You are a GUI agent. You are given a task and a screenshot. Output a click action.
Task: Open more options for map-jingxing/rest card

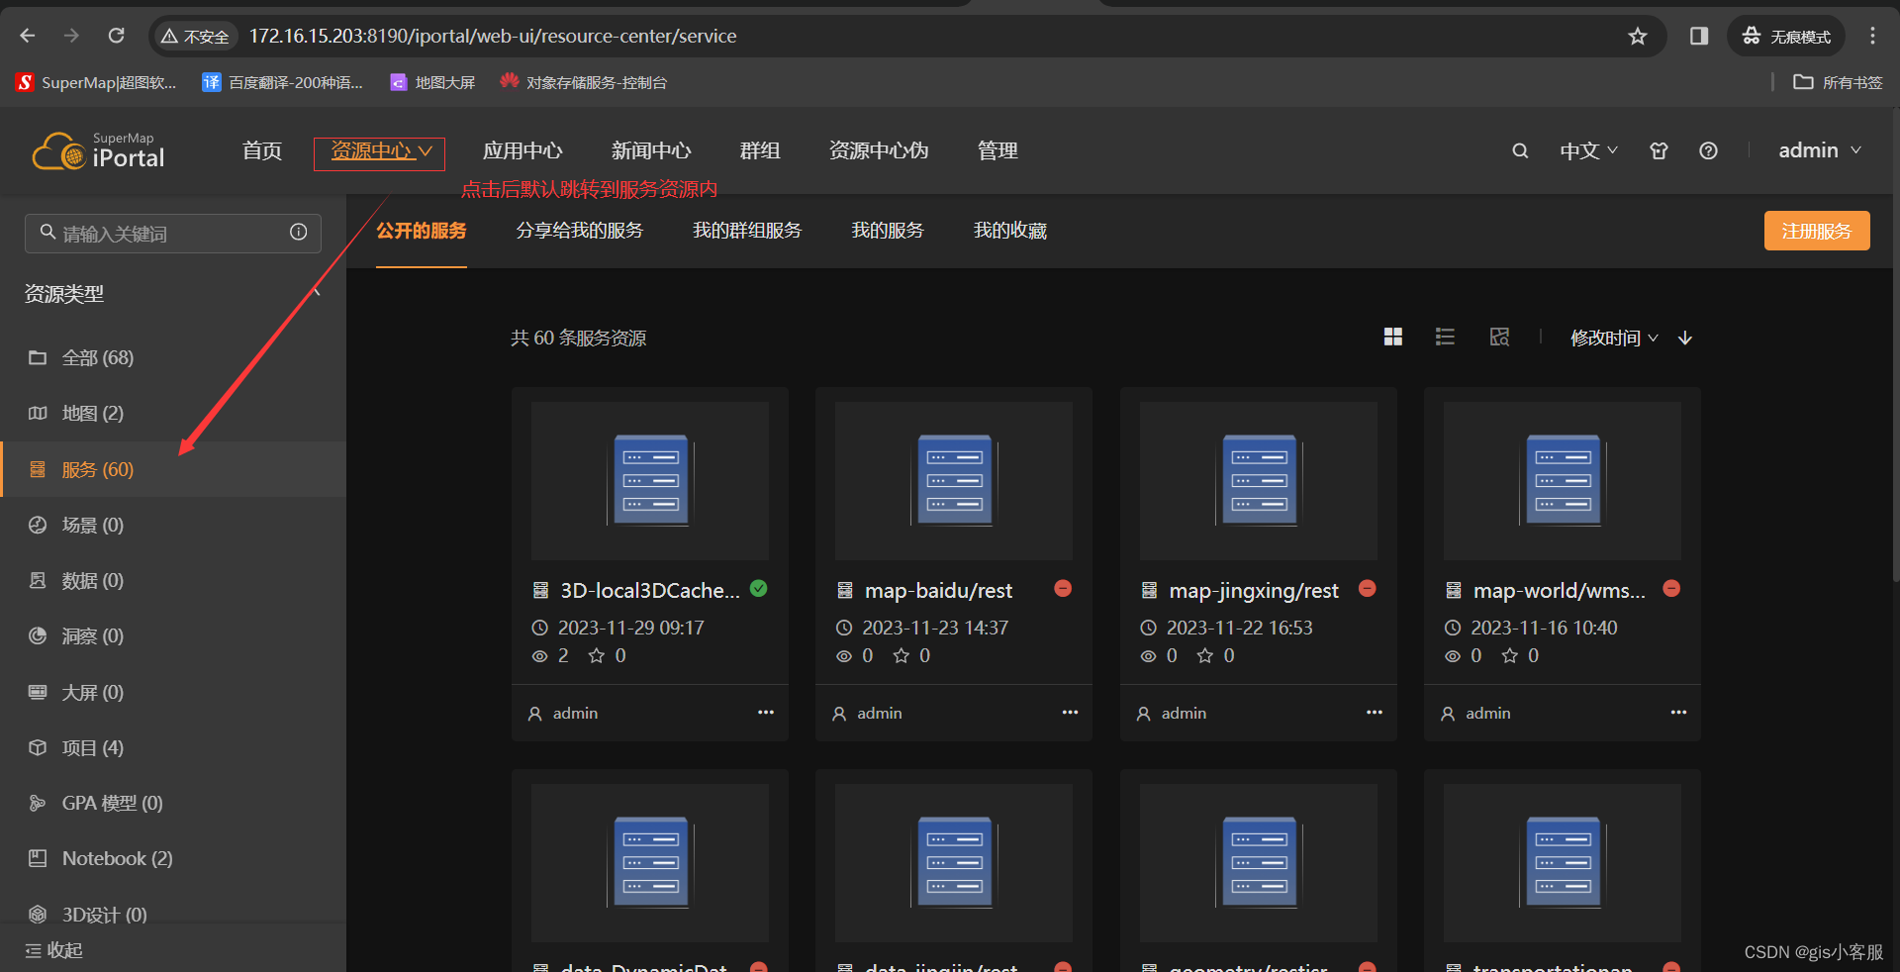(x=1375, y=713)
